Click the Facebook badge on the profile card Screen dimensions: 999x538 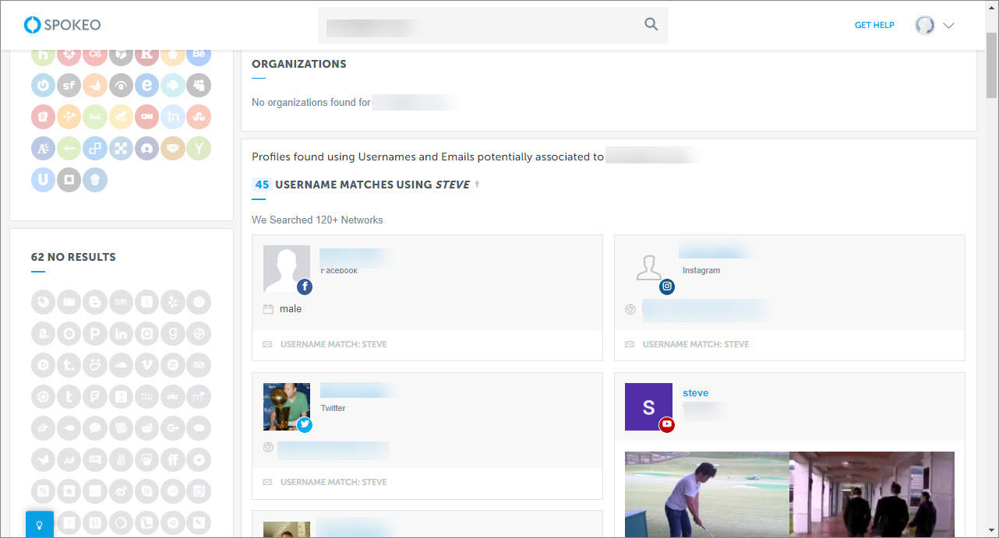coord(305,287)
